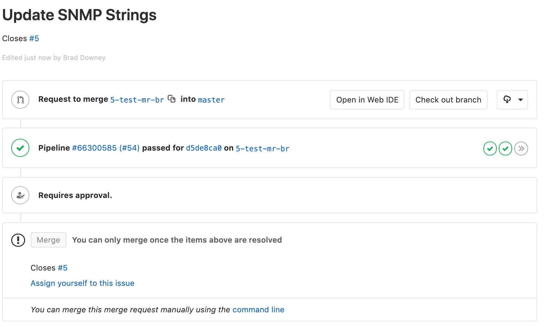Click the merge warning exclamation icon
547x327 pixels.
(x=18, y=240)
